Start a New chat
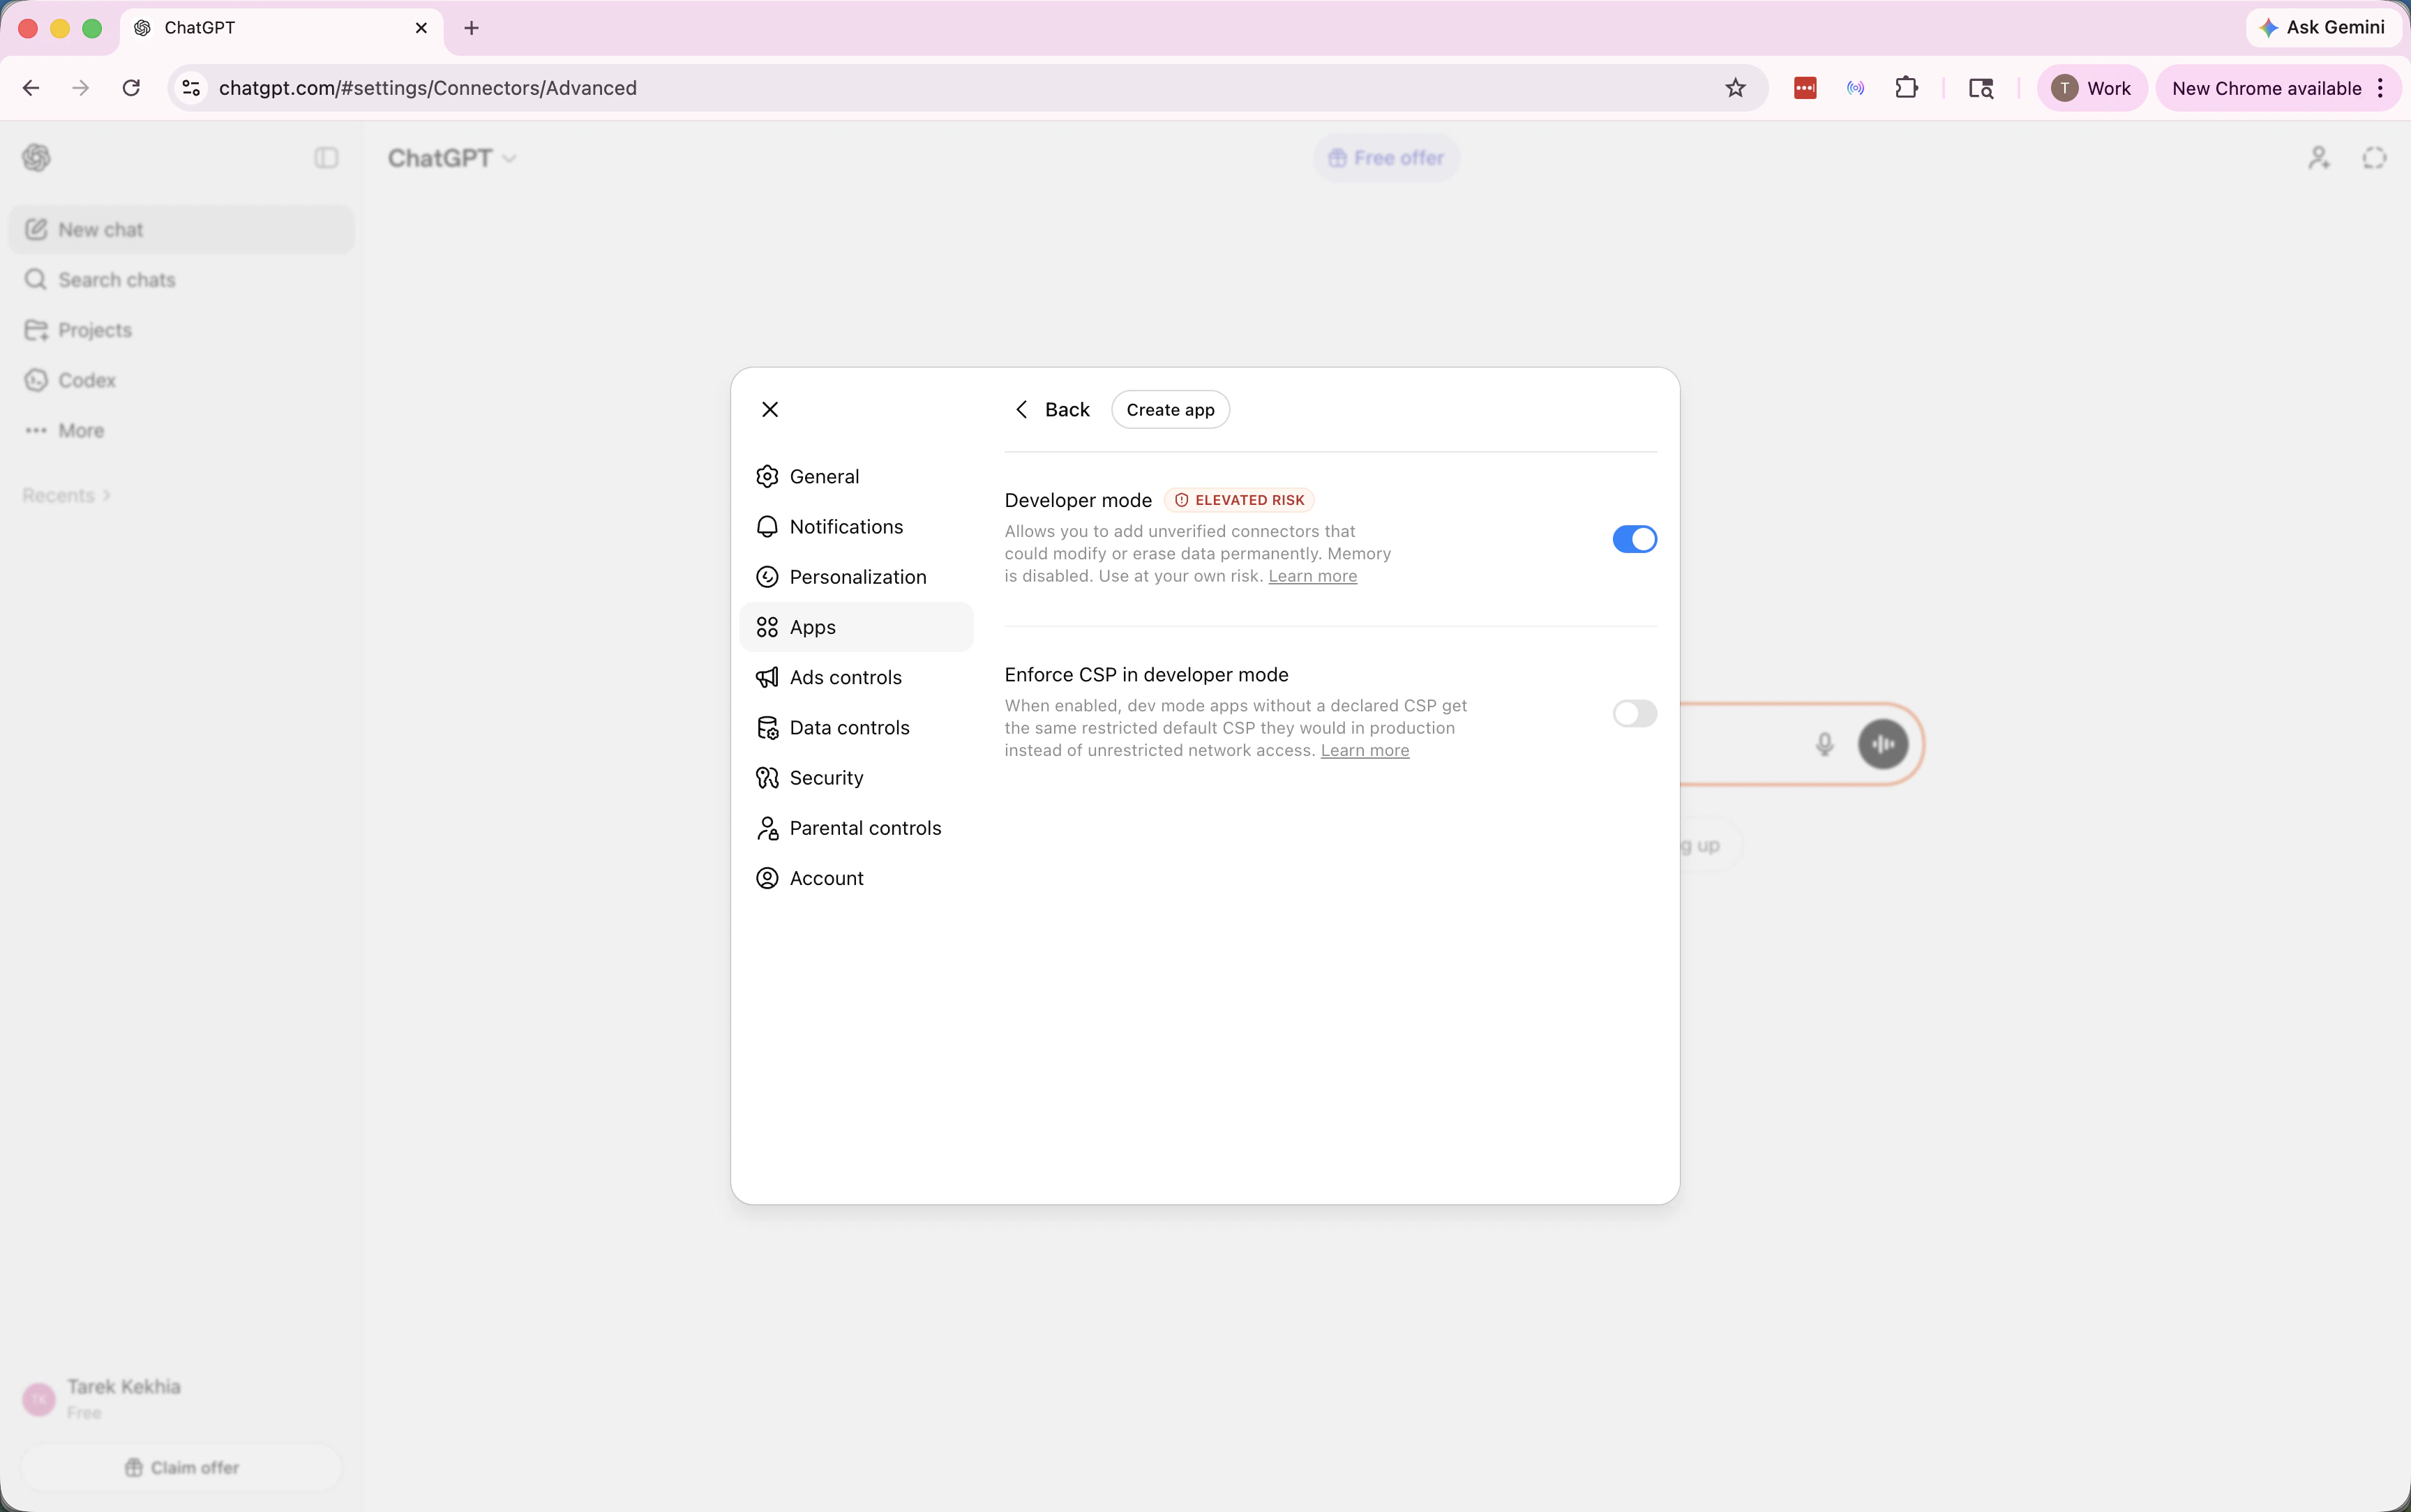The height and width of the screenshot is (1512, 2411). click(x=182, y=229)
